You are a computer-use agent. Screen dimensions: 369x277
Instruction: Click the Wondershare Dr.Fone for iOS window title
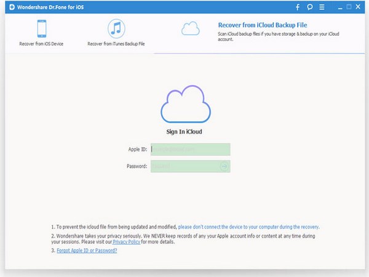50,7
